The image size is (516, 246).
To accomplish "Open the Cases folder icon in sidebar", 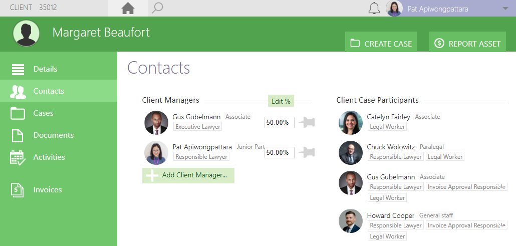I will 18,113.
